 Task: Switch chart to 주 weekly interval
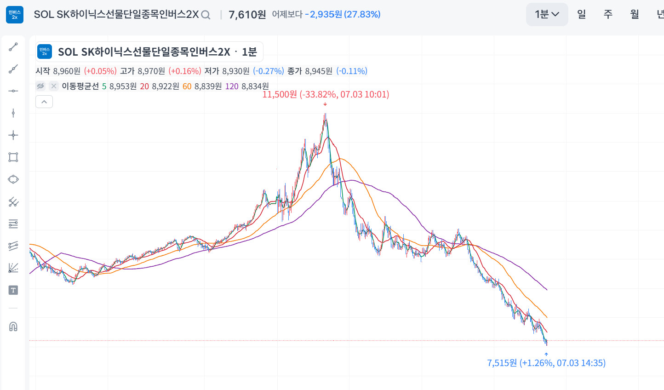pyautogui.click(x=608, y=14)
